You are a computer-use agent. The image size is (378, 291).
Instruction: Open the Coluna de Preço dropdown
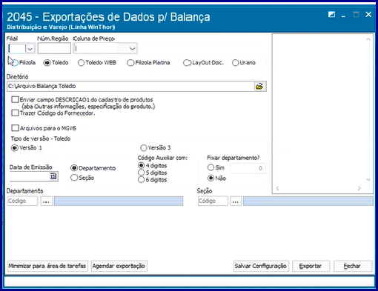point(133,48)
